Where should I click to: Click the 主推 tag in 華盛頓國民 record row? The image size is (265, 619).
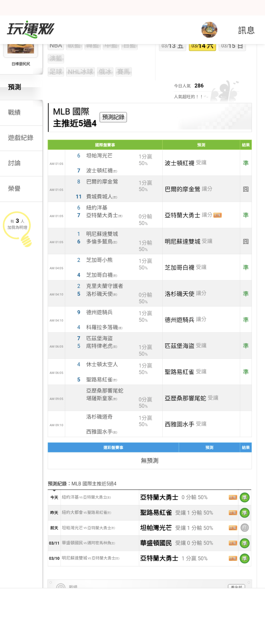[233, 543]
